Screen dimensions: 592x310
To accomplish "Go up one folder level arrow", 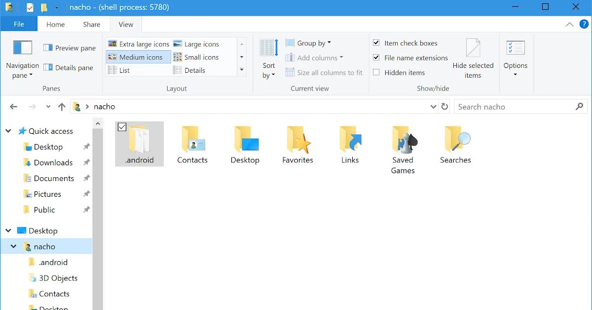I will (x=62, y=107).
